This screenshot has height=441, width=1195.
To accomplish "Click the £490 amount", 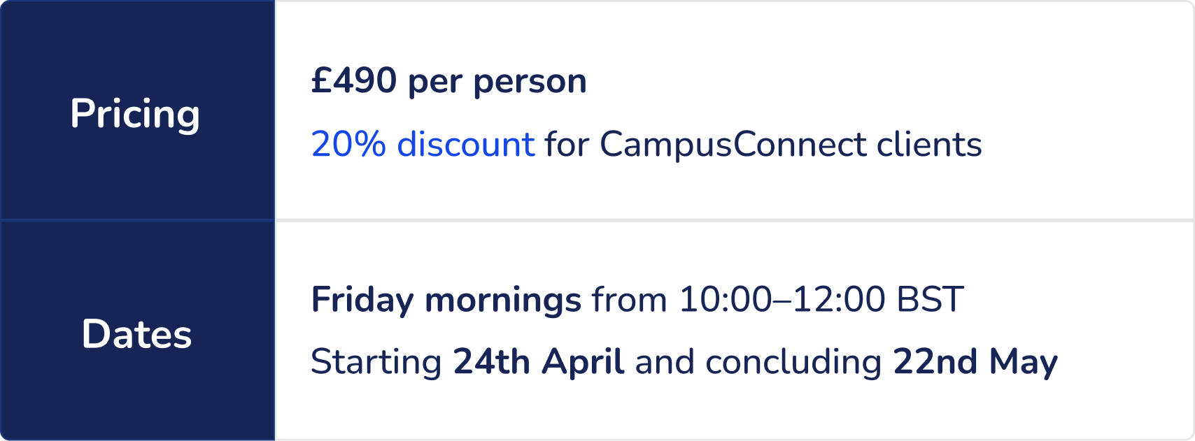I will point(354,80).
